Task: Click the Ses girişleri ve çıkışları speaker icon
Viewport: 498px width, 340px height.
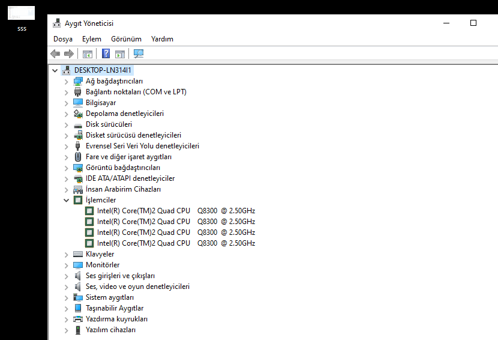Action: pos(78,276)
